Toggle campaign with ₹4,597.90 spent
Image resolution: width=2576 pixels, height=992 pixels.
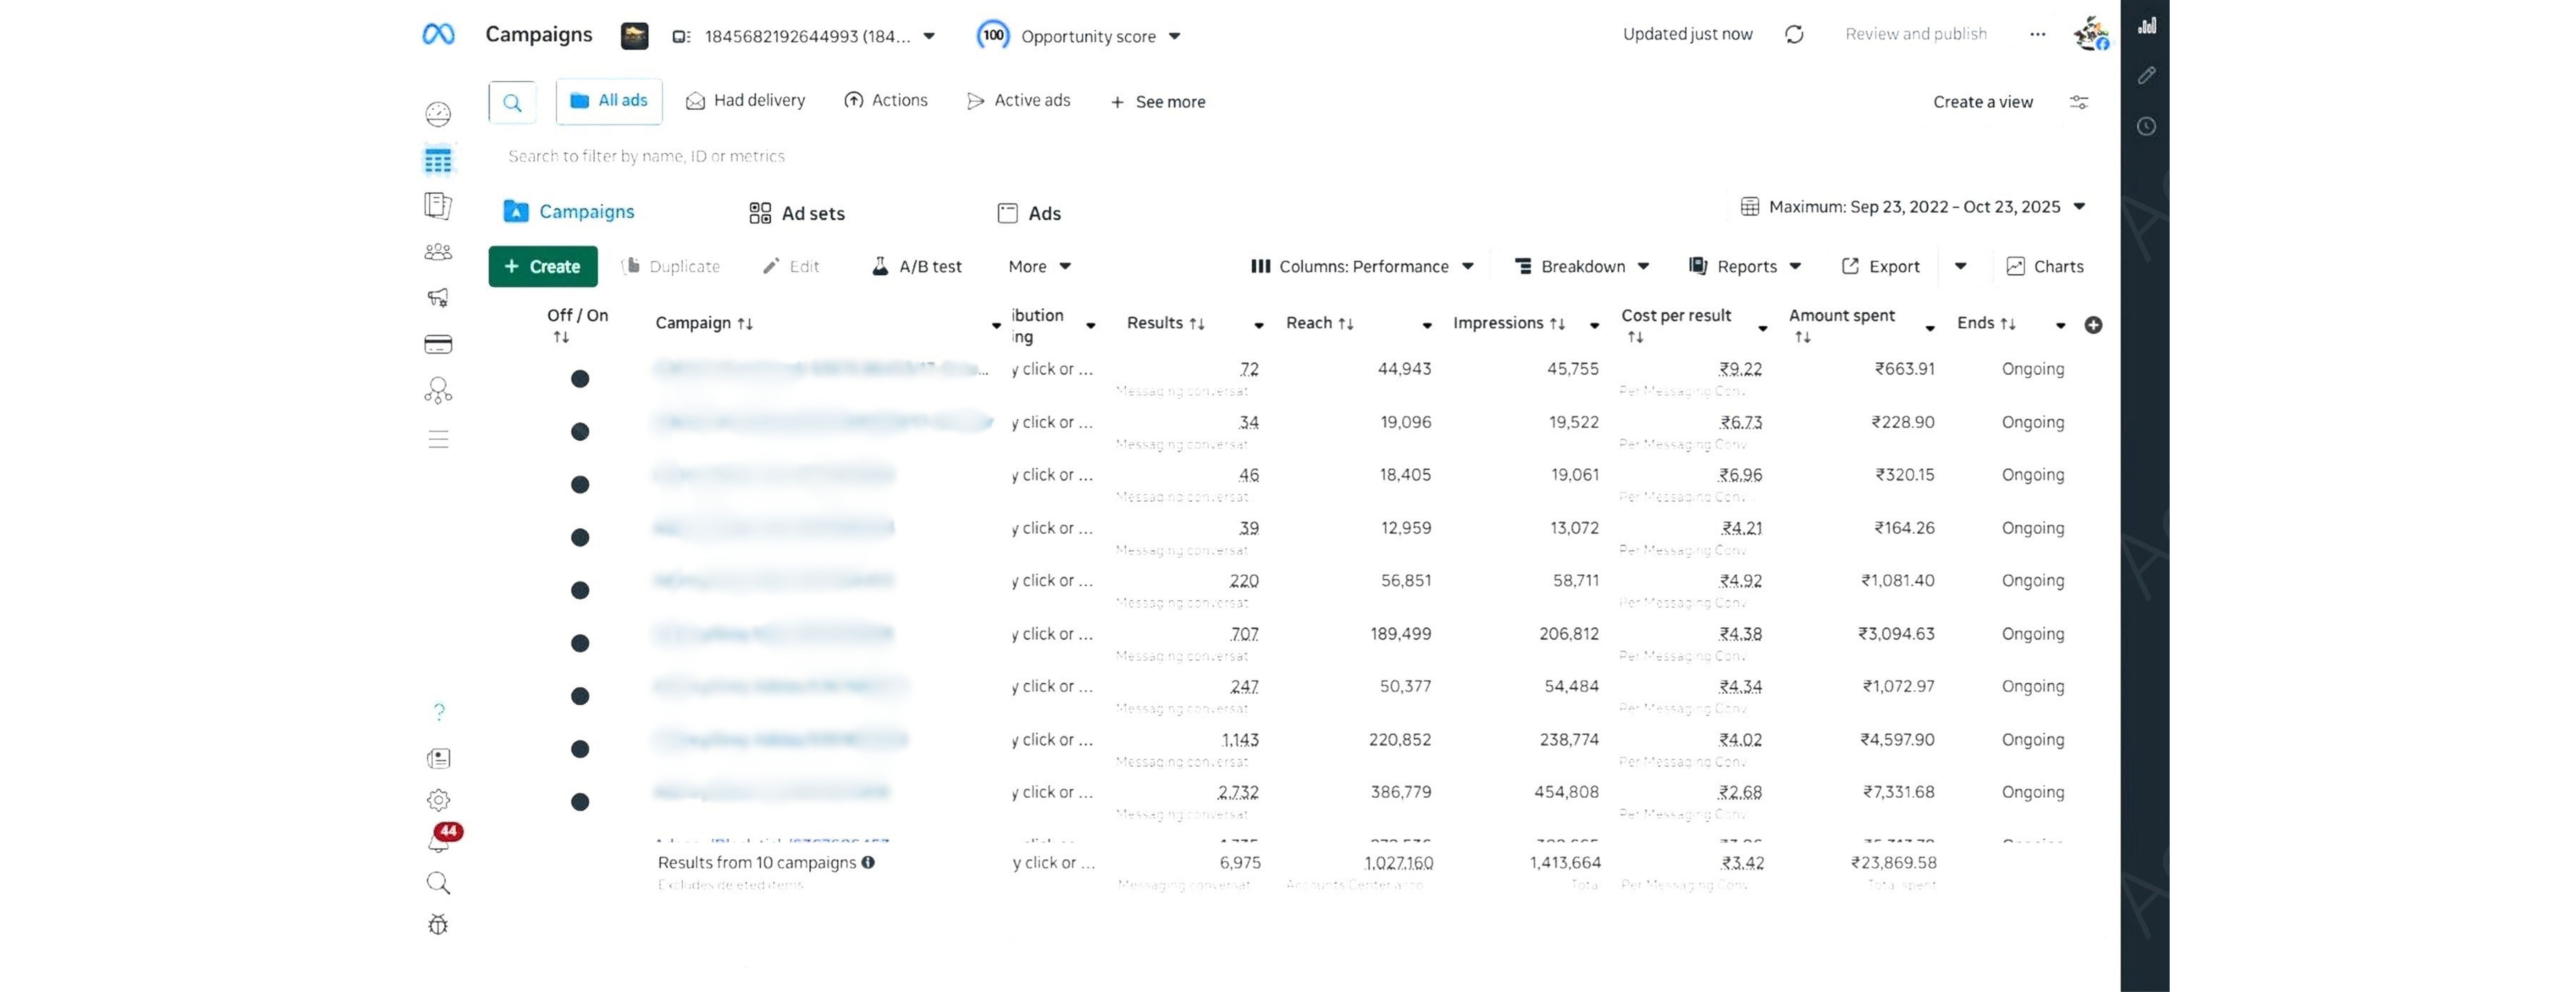click(580, 749)
